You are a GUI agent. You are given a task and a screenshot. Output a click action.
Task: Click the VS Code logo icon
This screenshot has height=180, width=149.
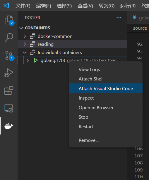click(6, 6)
